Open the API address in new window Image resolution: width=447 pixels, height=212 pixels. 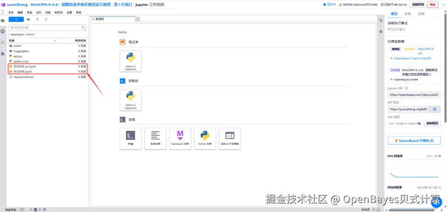[435, 109]
